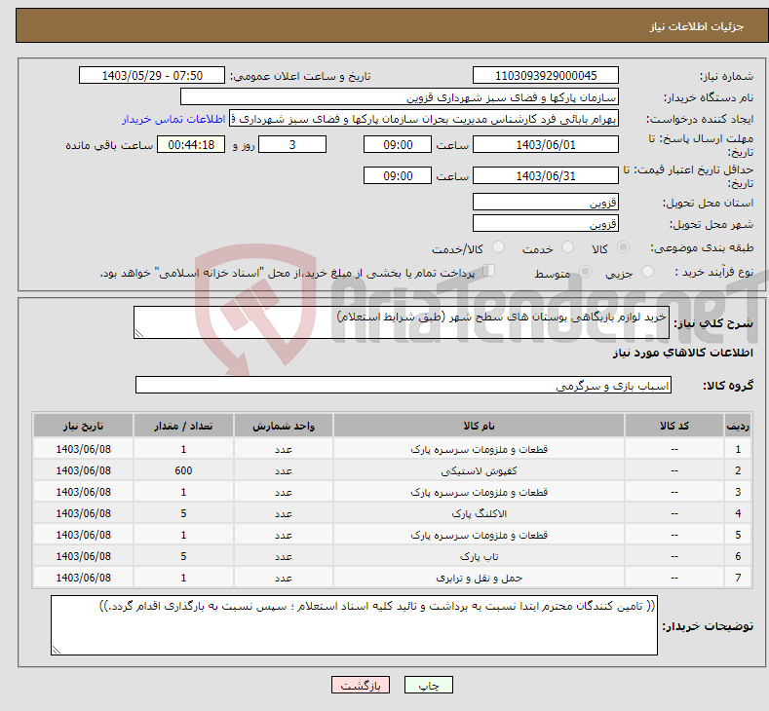Click the تاریخ نیاز column header
This screenshot has height=711, width=769.
coord(84,426)
